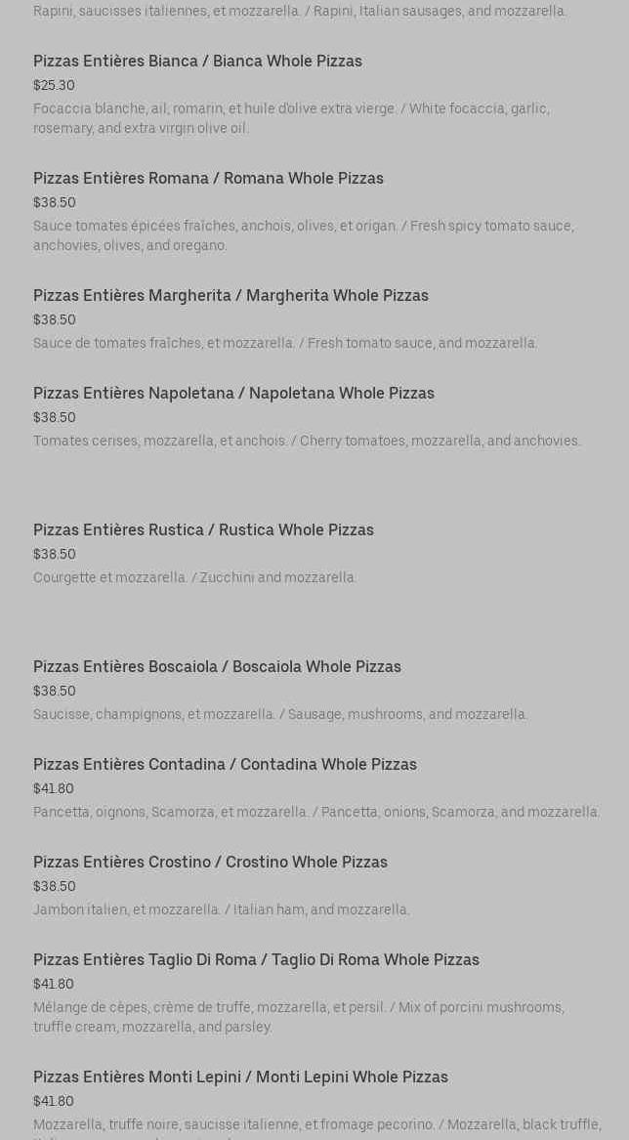
Task: Select Romana Whole Pizzas menu item
Action: coord(208,178)
